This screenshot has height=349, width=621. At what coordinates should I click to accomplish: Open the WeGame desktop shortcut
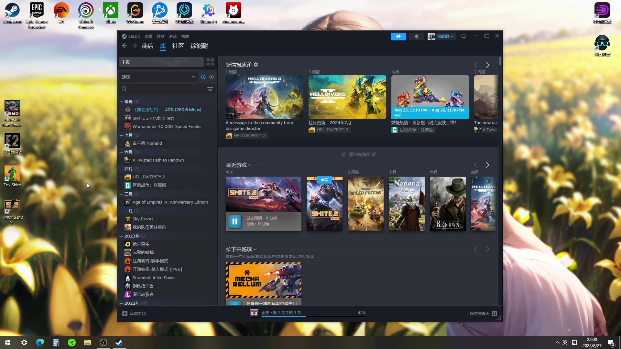tap(135, 13)
